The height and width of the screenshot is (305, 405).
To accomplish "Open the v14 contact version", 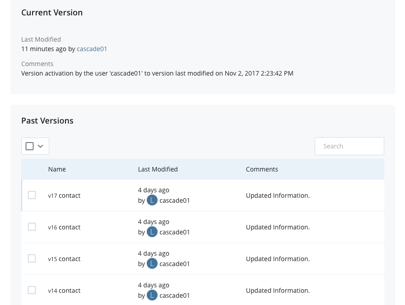I will (64, 291).
